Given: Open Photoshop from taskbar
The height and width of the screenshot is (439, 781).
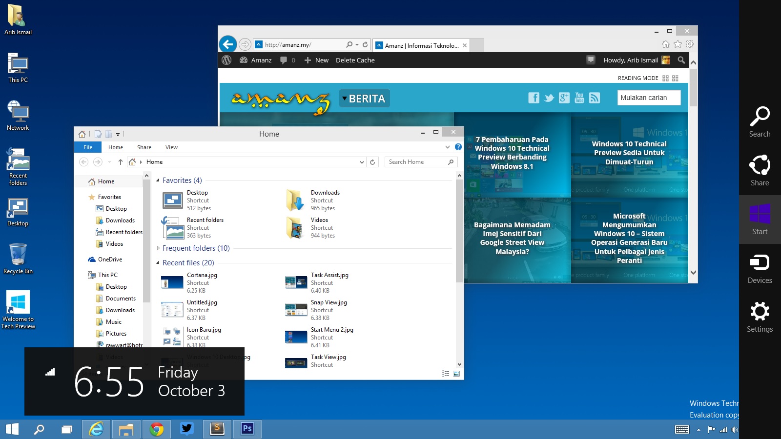Looking at the screenshot, I should 247,429.
